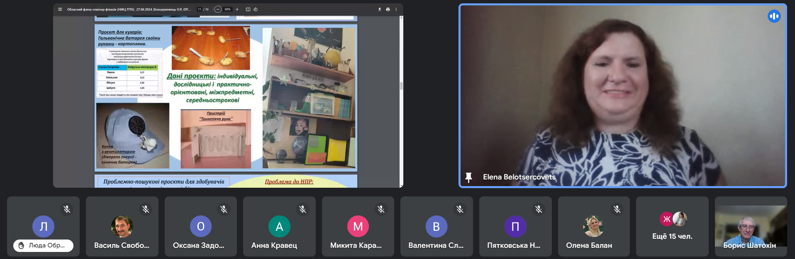
Task: Click the Люда Обр... raised hand label
Action: pos(43,245)
